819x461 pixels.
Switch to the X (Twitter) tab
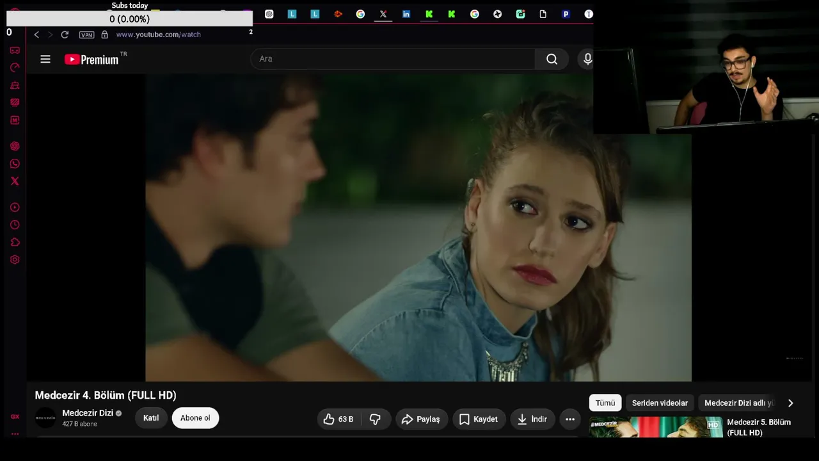click(x=383, y=14)
